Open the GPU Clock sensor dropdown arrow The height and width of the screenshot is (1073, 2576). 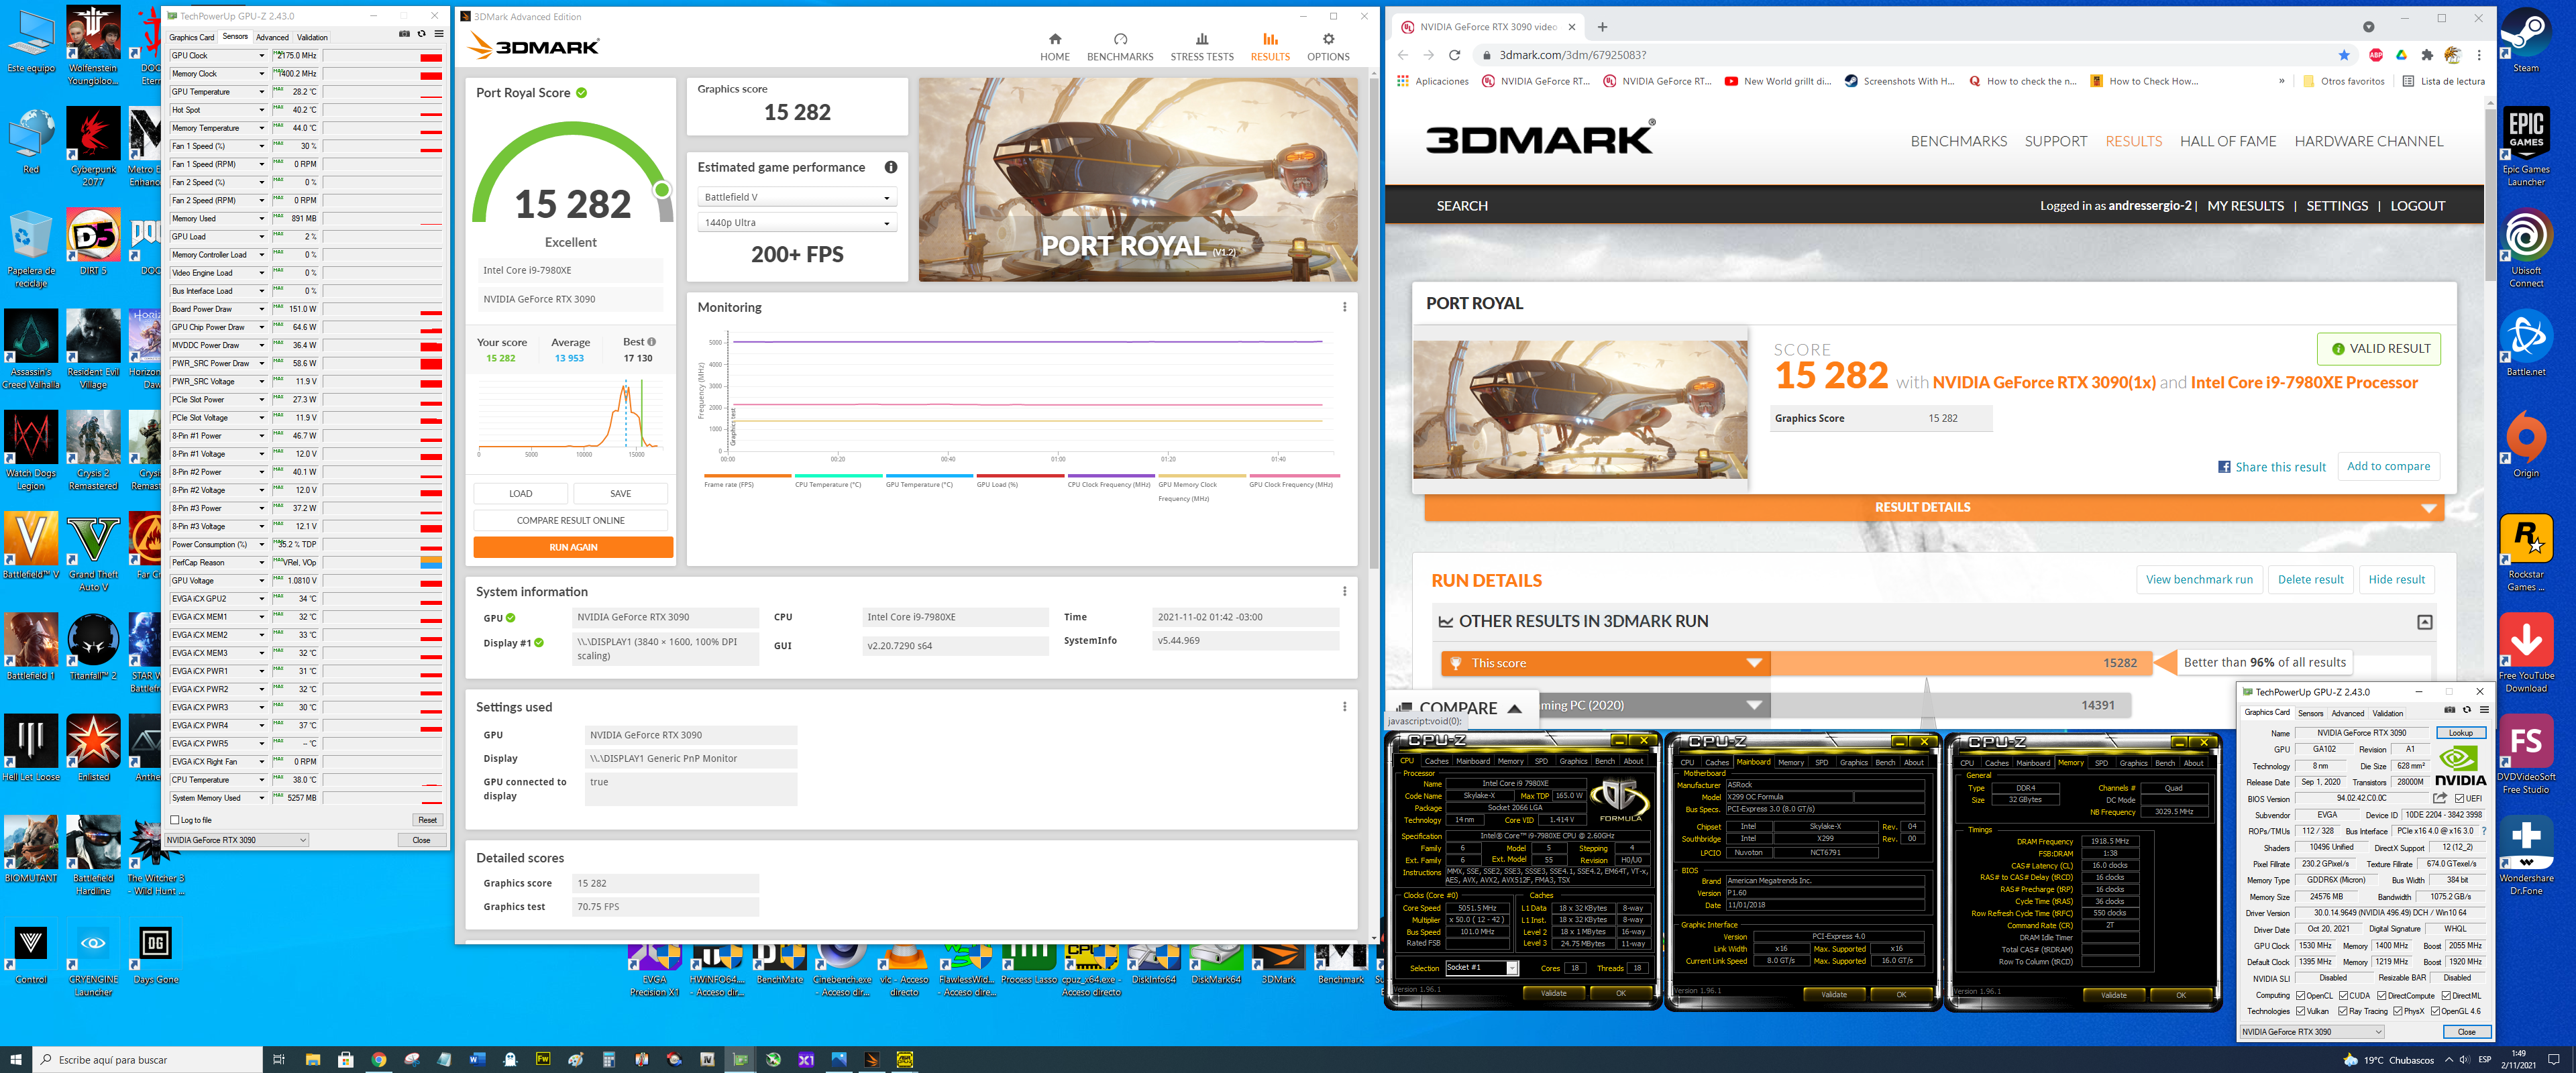(x=262, y=56)
